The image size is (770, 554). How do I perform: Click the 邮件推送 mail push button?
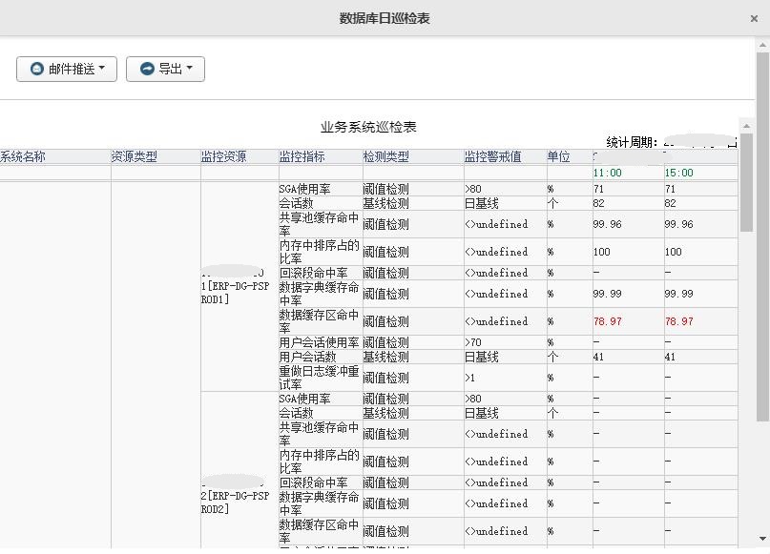pos(65,68)
